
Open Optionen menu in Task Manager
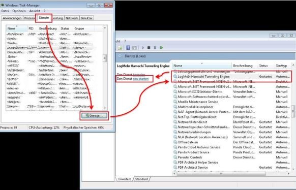[x=19, y=11]
